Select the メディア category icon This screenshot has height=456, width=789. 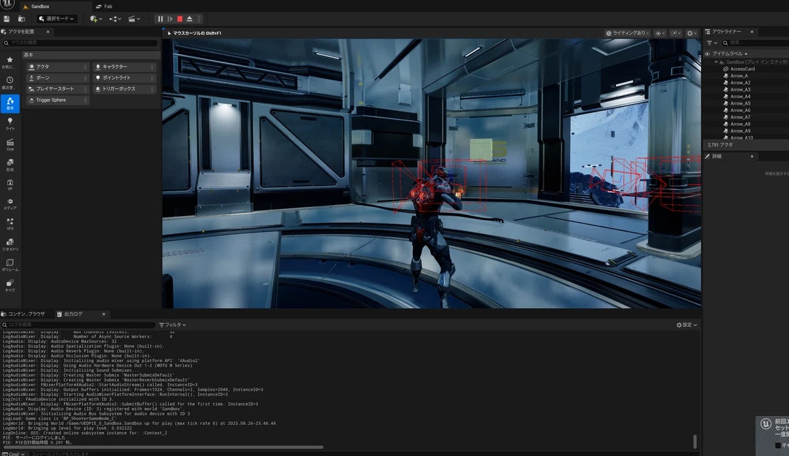click(10, 204)
